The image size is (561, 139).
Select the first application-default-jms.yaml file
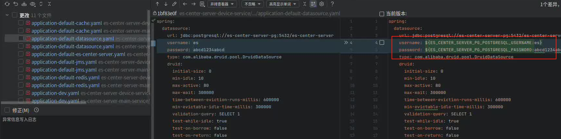coord(64,62)
